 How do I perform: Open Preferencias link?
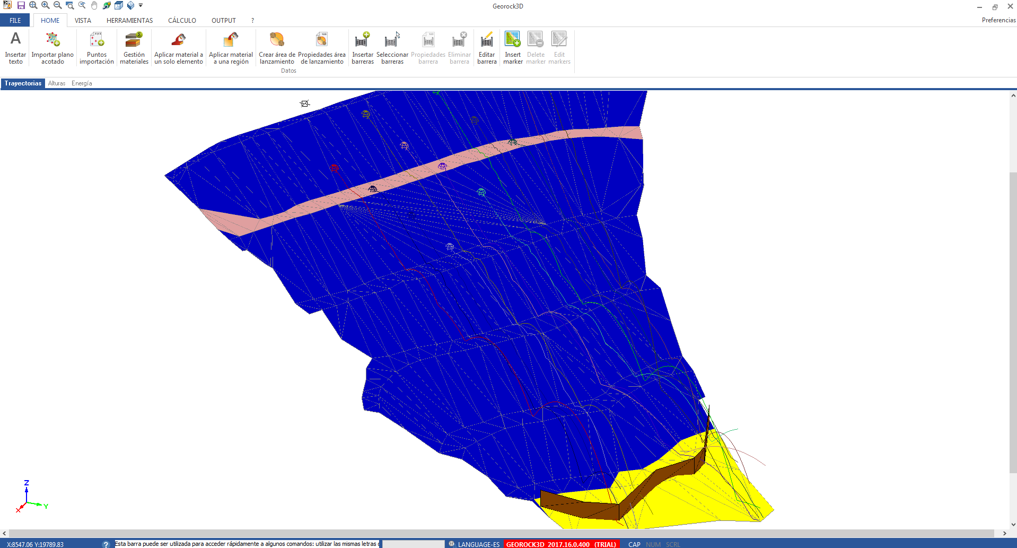click(998, 20)
